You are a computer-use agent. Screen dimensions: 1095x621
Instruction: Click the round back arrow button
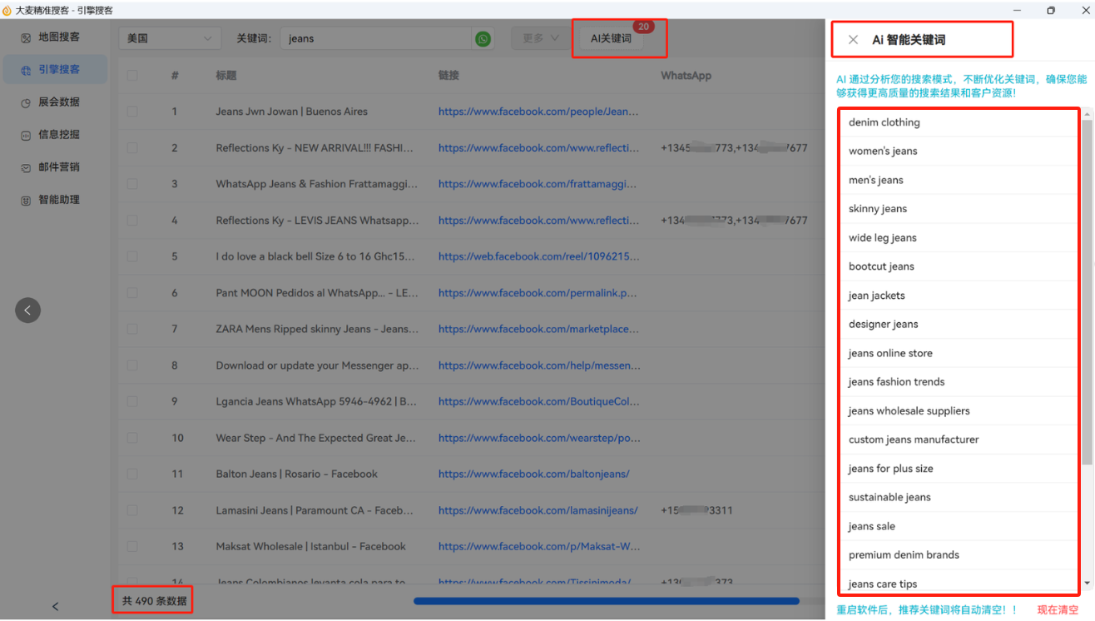[x=27, y=310]
